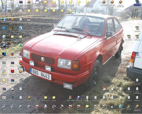This screenshot has height=114, width=142.
Task: Open the 3D-CD shortcut with question mark
Action: tap(79, 106)
